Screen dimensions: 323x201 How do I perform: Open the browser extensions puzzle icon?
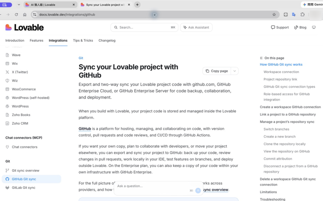pyautogui.click(x=302, y=14)
